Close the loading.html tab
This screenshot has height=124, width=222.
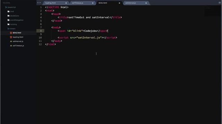[x=66, y=3]
